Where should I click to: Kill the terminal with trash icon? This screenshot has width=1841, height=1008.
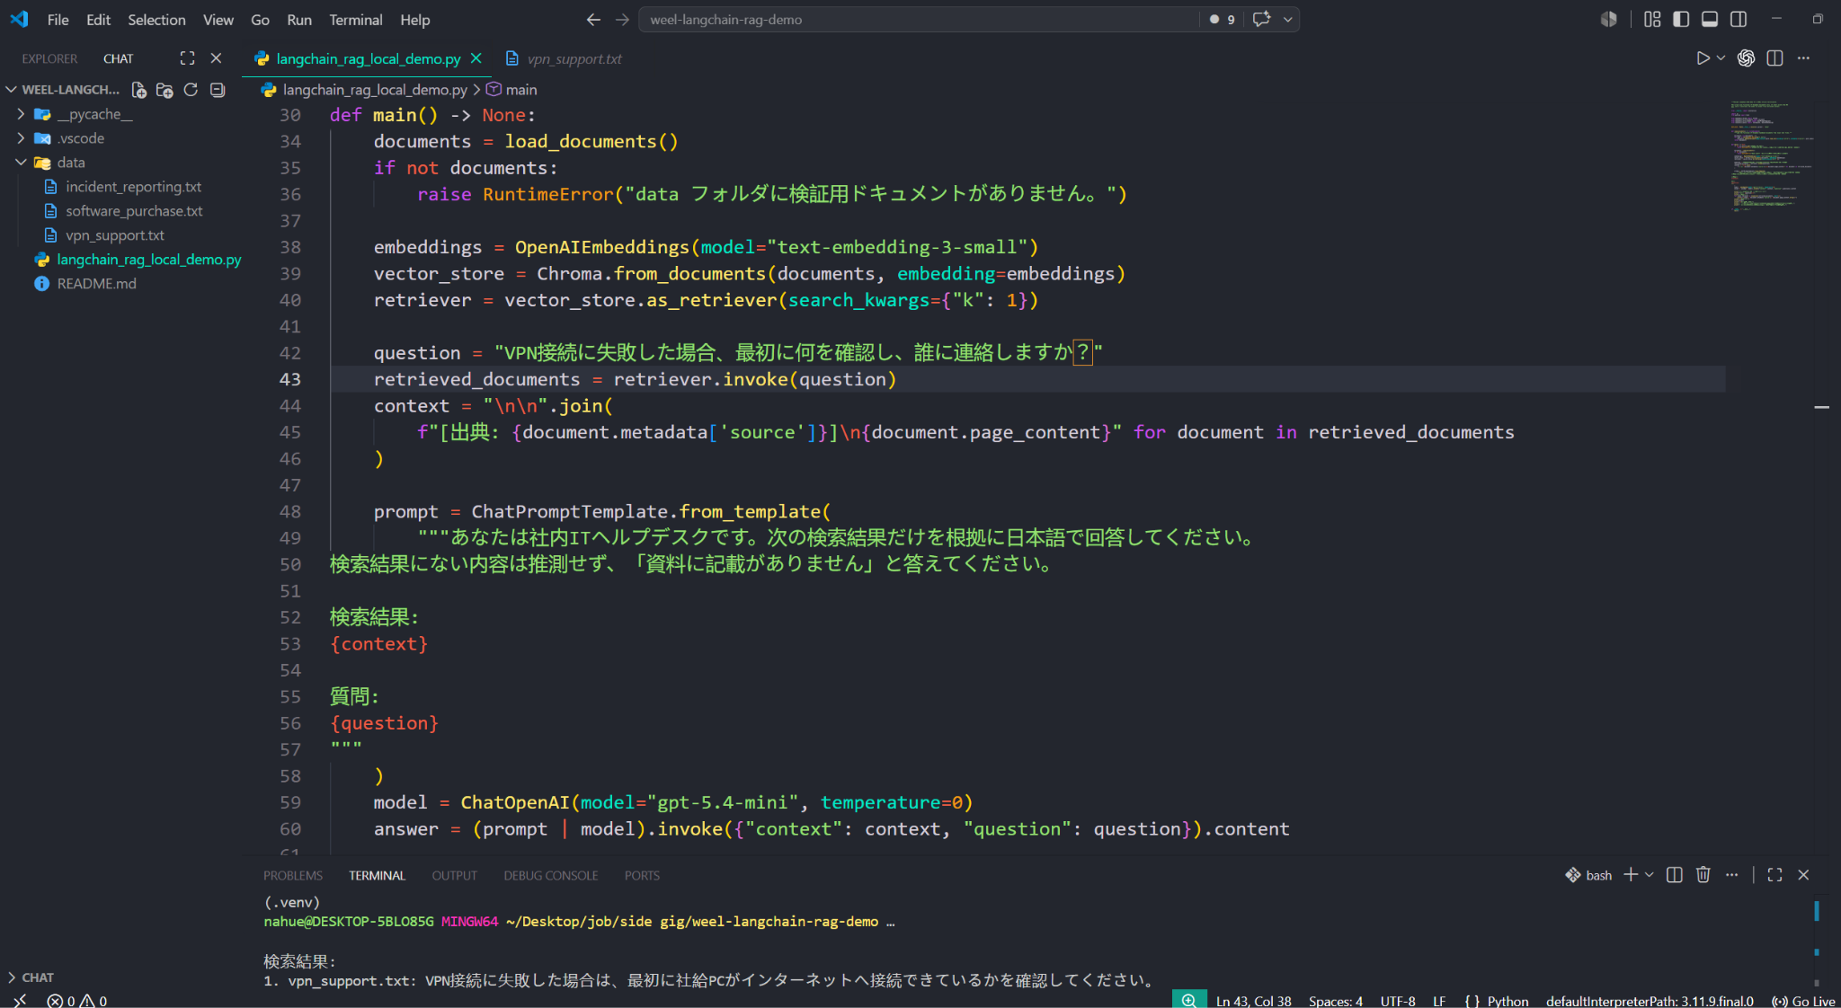(1703, 875)
